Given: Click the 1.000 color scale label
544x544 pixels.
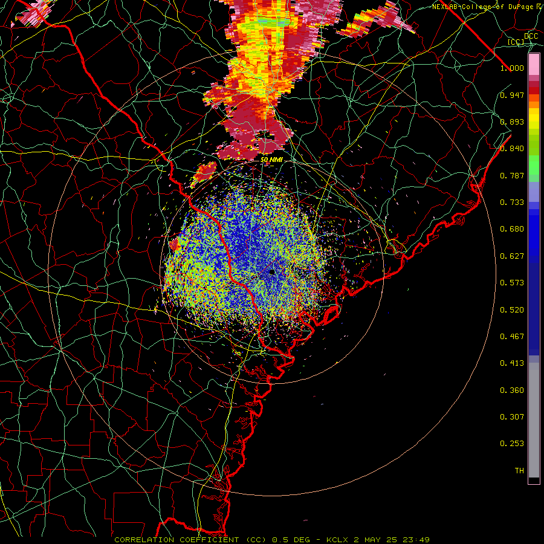Looking at the screenshot, I should pos(512,68).
